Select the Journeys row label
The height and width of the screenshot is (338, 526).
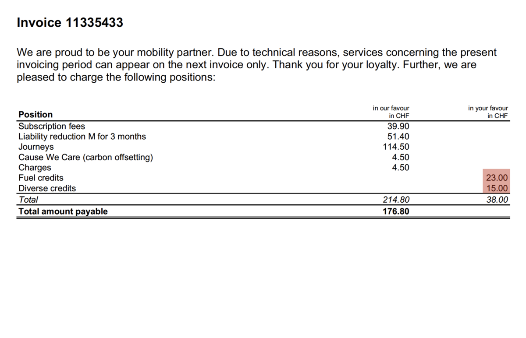coord(36,147)
